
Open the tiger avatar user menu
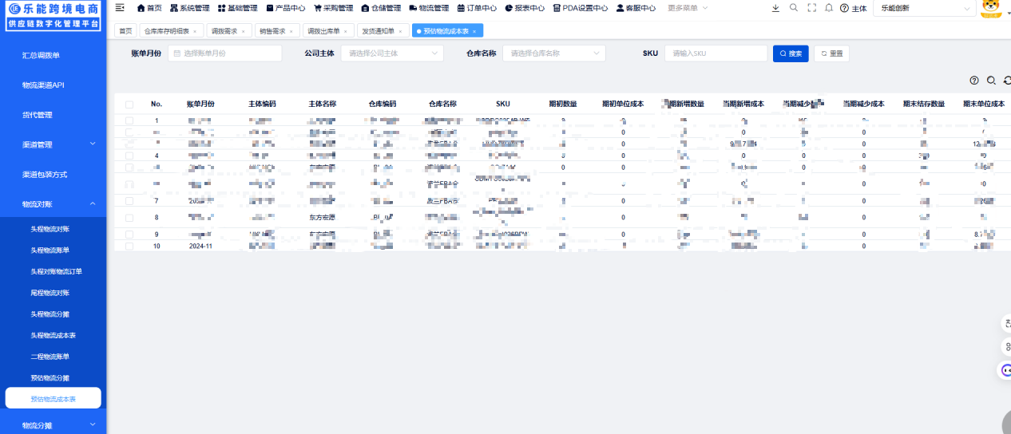click(991, 8)
